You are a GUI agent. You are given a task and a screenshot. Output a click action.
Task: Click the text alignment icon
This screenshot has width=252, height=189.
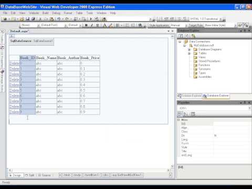pos(118,25)
